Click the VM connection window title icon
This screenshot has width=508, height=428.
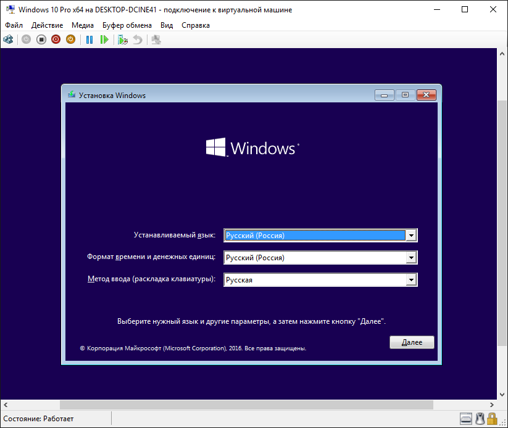[10, 9]
